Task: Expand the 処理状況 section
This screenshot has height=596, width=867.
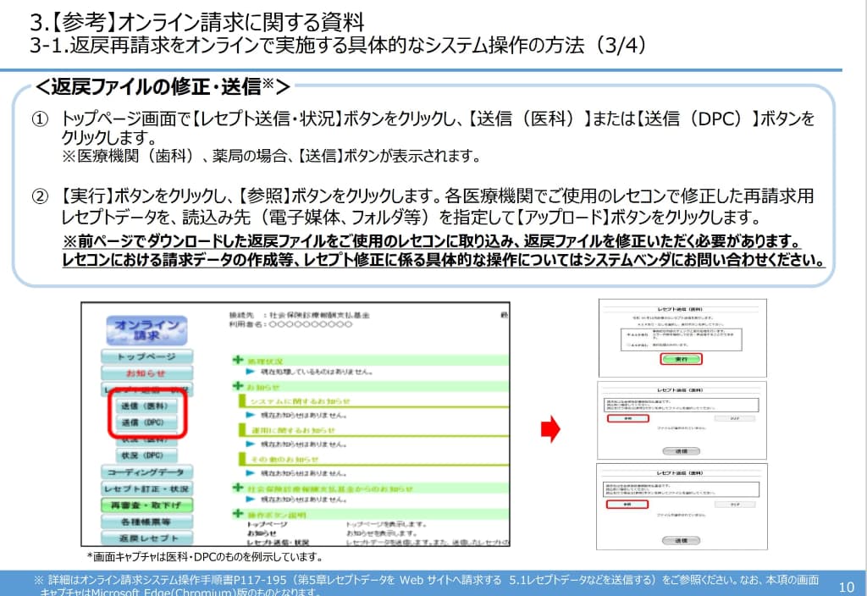Action: [237, 361]
